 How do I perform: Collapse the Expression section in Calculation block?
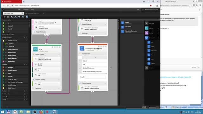click(105, 54)
